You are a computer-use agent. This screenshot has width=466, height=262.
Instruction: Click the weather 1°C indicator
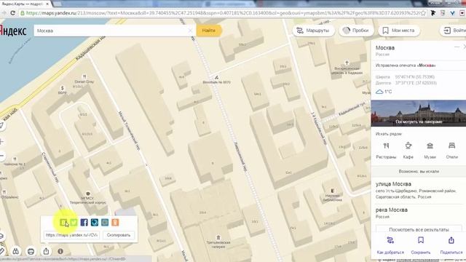(384, 92)
